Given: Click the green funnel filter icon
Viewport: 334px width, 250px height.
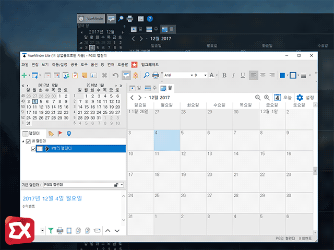Looking at the screenshot, I should click(51, 231).
